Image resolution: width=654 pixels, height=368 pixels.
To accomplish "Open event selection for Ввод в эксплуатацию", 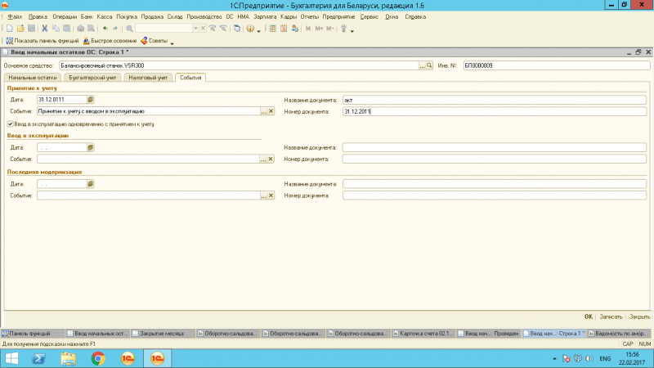I will click(x=263, y=159).
